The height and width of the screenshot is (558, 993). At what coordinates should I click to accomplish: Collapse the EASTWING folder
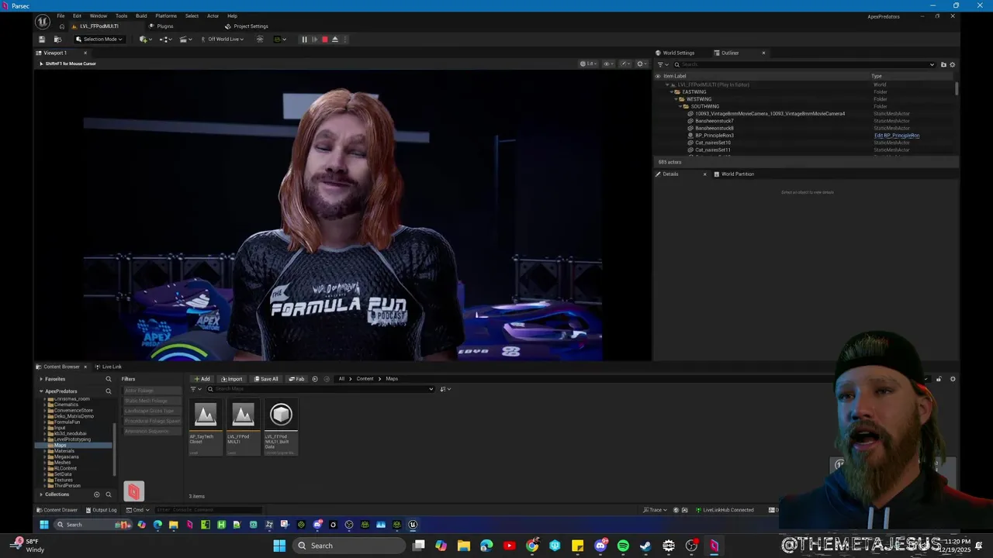672,92
